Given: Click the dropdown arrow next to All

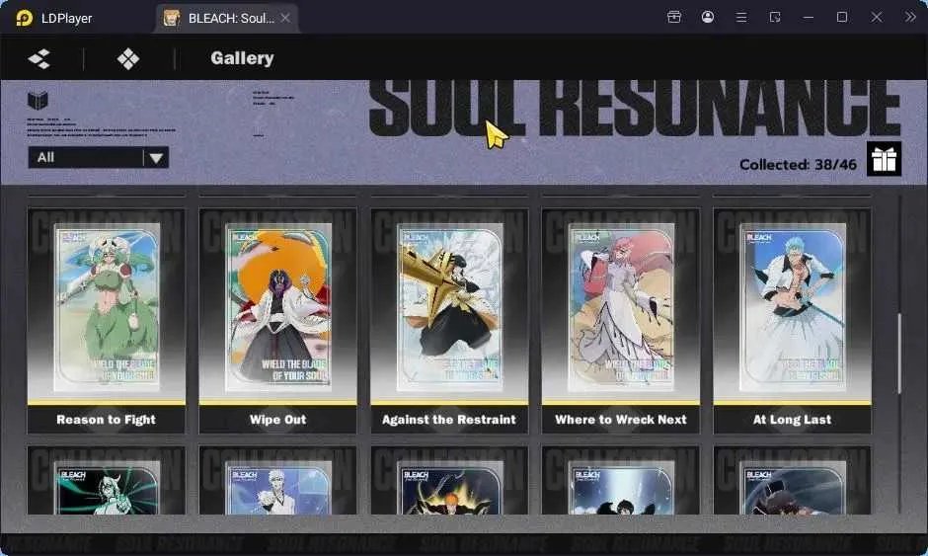Looking at the screenshot, I should point(156,157).
